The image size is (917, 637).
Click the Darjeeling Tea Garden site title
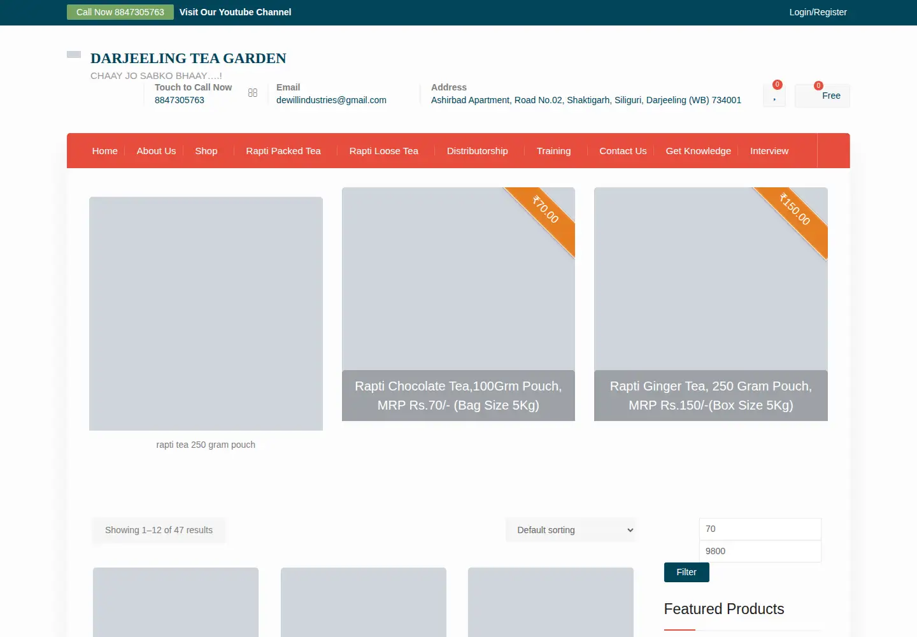pos(188,59)
